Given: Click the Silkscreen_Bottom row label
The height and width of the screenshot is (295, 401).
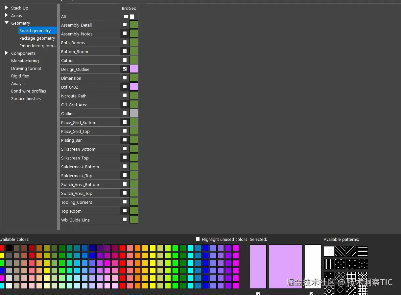Looking at the screenshot, I should point(78,149).
